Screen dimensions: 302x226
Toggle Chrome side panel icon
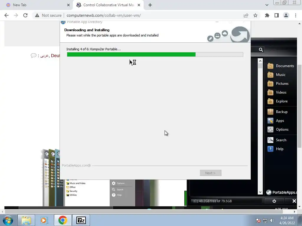click(277, 15)
